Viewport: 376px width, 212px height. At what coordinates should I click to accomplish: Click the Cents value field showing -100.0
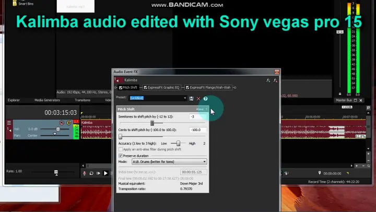tap(197, 129)
